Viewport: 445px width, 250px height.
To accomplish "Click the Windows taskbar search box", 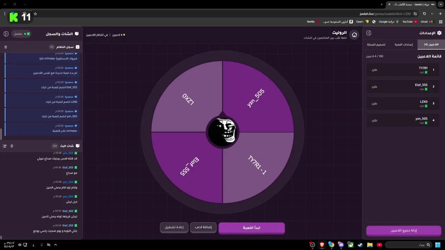I will click(x=409, y=245).
